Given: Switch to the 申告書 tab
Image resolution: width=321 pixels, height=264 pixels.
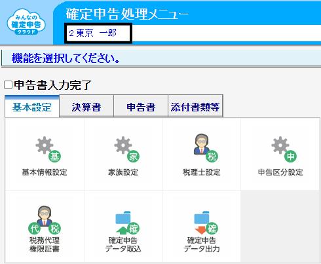Looking at the screenshot, I should [x=141, y=107].
